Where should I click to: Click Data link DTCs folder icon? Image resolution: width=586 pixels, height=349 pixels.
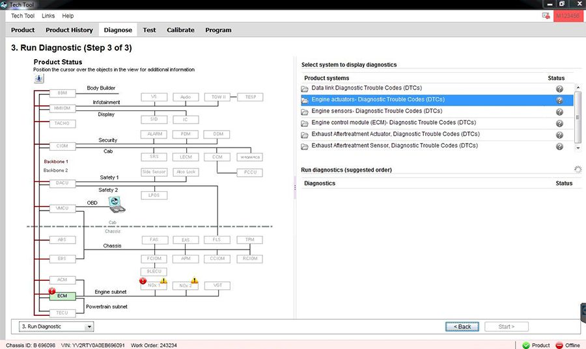click(x=304, y=88)
